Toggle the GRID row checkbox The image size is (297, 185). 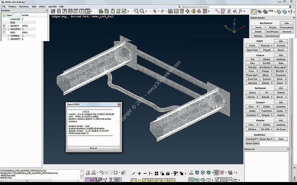tap(4, 33)
